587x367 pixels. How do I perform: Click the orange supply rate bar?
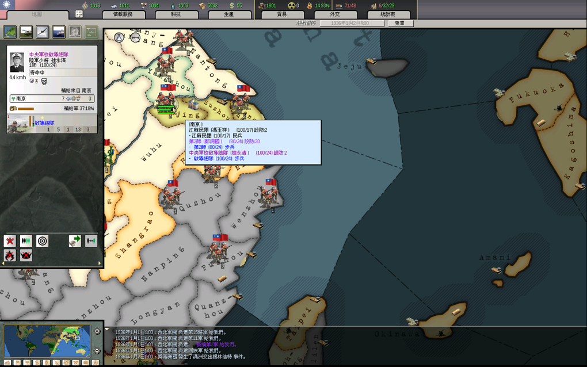pyautogui.click(x=26, y=109)
